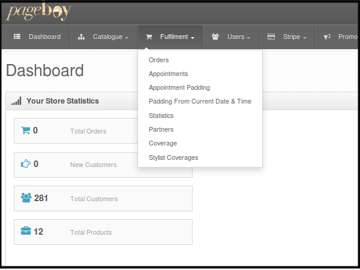Go to Partners in Fulfilment menu

coord(161,129)
